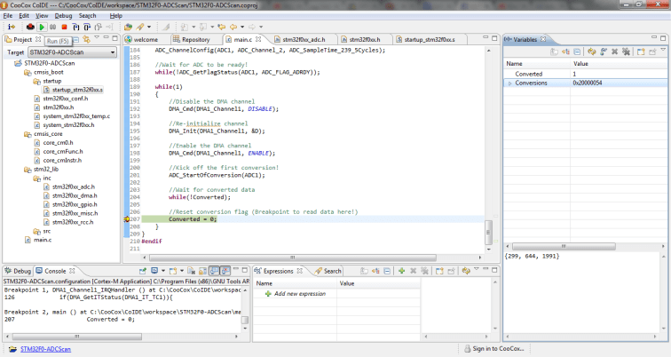Click the green plus in Expressions toolbar

click(401, 271)
